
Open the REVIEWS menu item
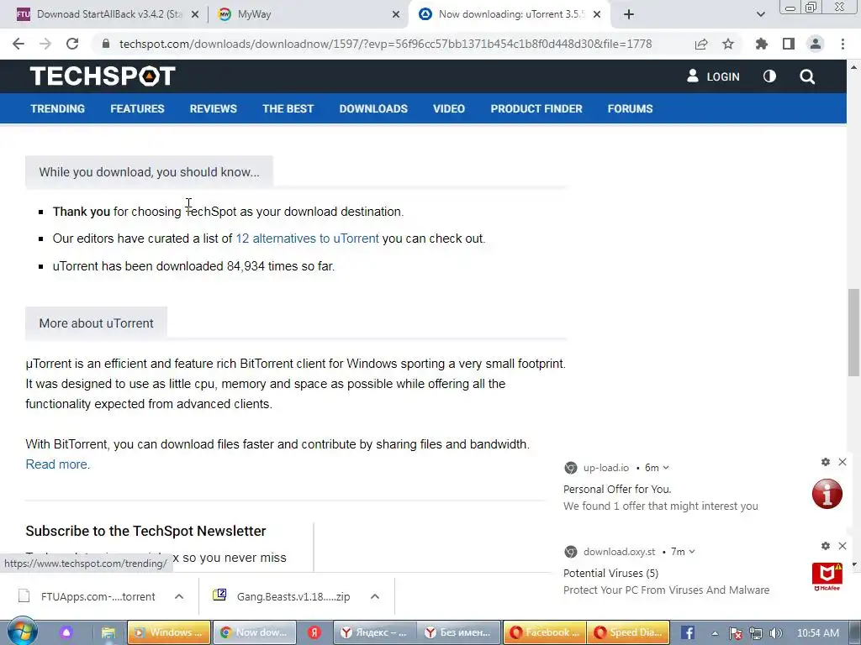[x=213, y=108]
